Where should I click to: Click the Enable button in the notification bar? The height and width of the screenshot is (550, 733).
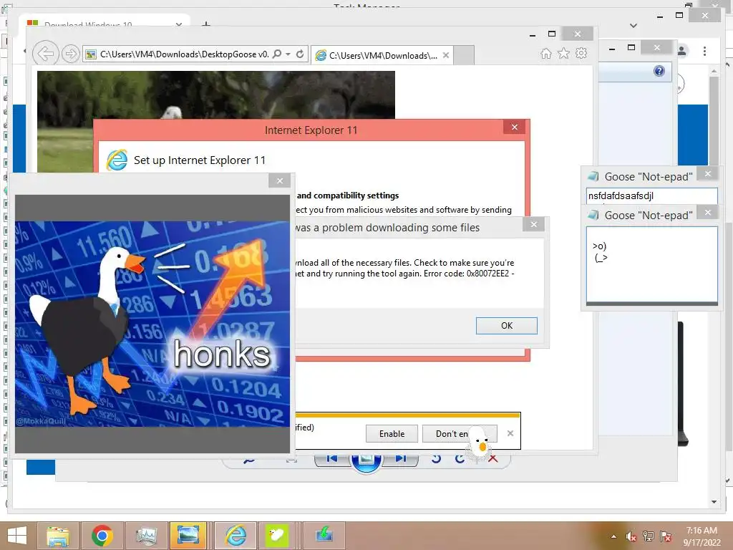coord(392,433)
